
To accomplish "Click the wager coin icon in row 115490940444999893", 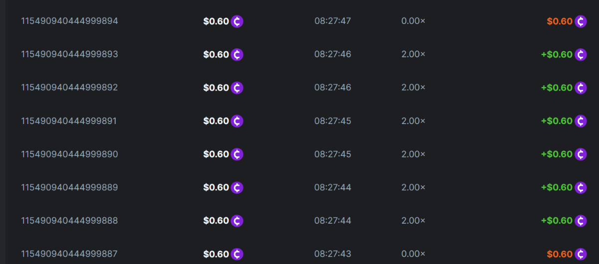I will tap(237, 54).
